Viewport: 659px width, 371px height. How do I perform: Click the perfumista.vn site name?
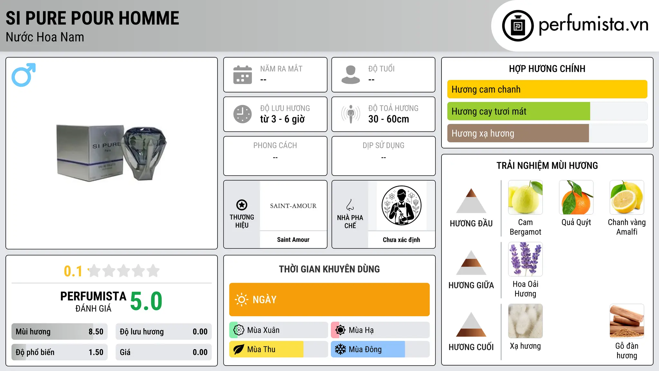coord(594,24)
